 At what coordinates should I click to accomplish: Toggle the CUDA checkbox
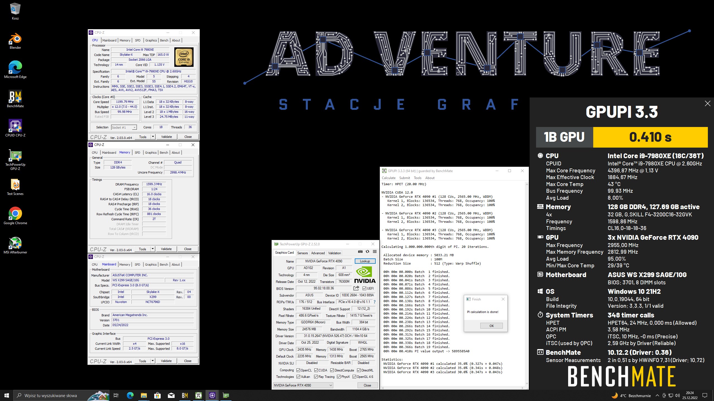(316, 370)
